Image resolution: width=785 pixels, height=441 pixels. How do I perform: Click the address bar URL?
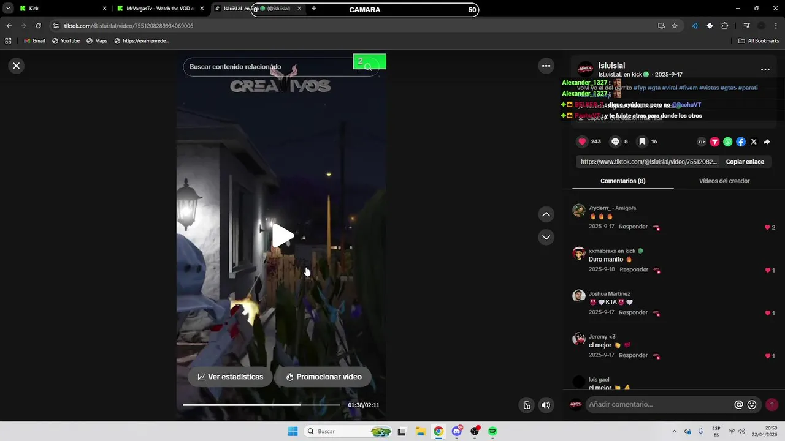pyautogui.click(x=128, y=26)
